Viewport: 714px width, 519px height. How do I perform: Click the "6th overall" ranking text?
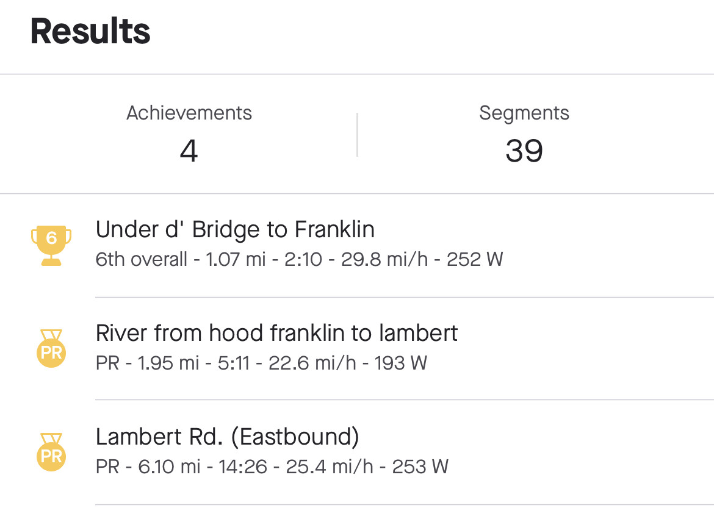(x=142, y=259)
